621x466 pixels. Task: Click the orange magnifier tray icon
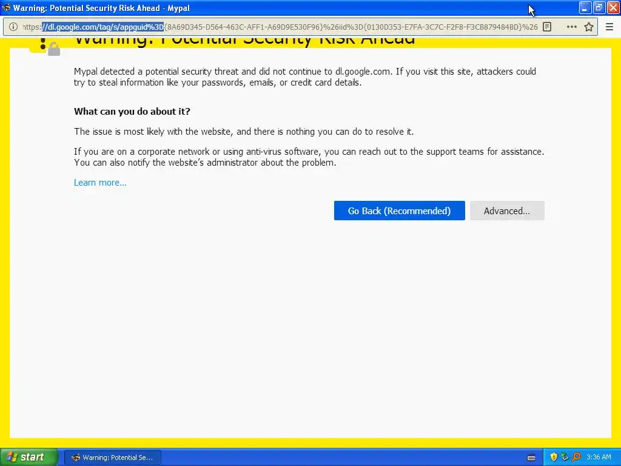click(x=576, y=457)
